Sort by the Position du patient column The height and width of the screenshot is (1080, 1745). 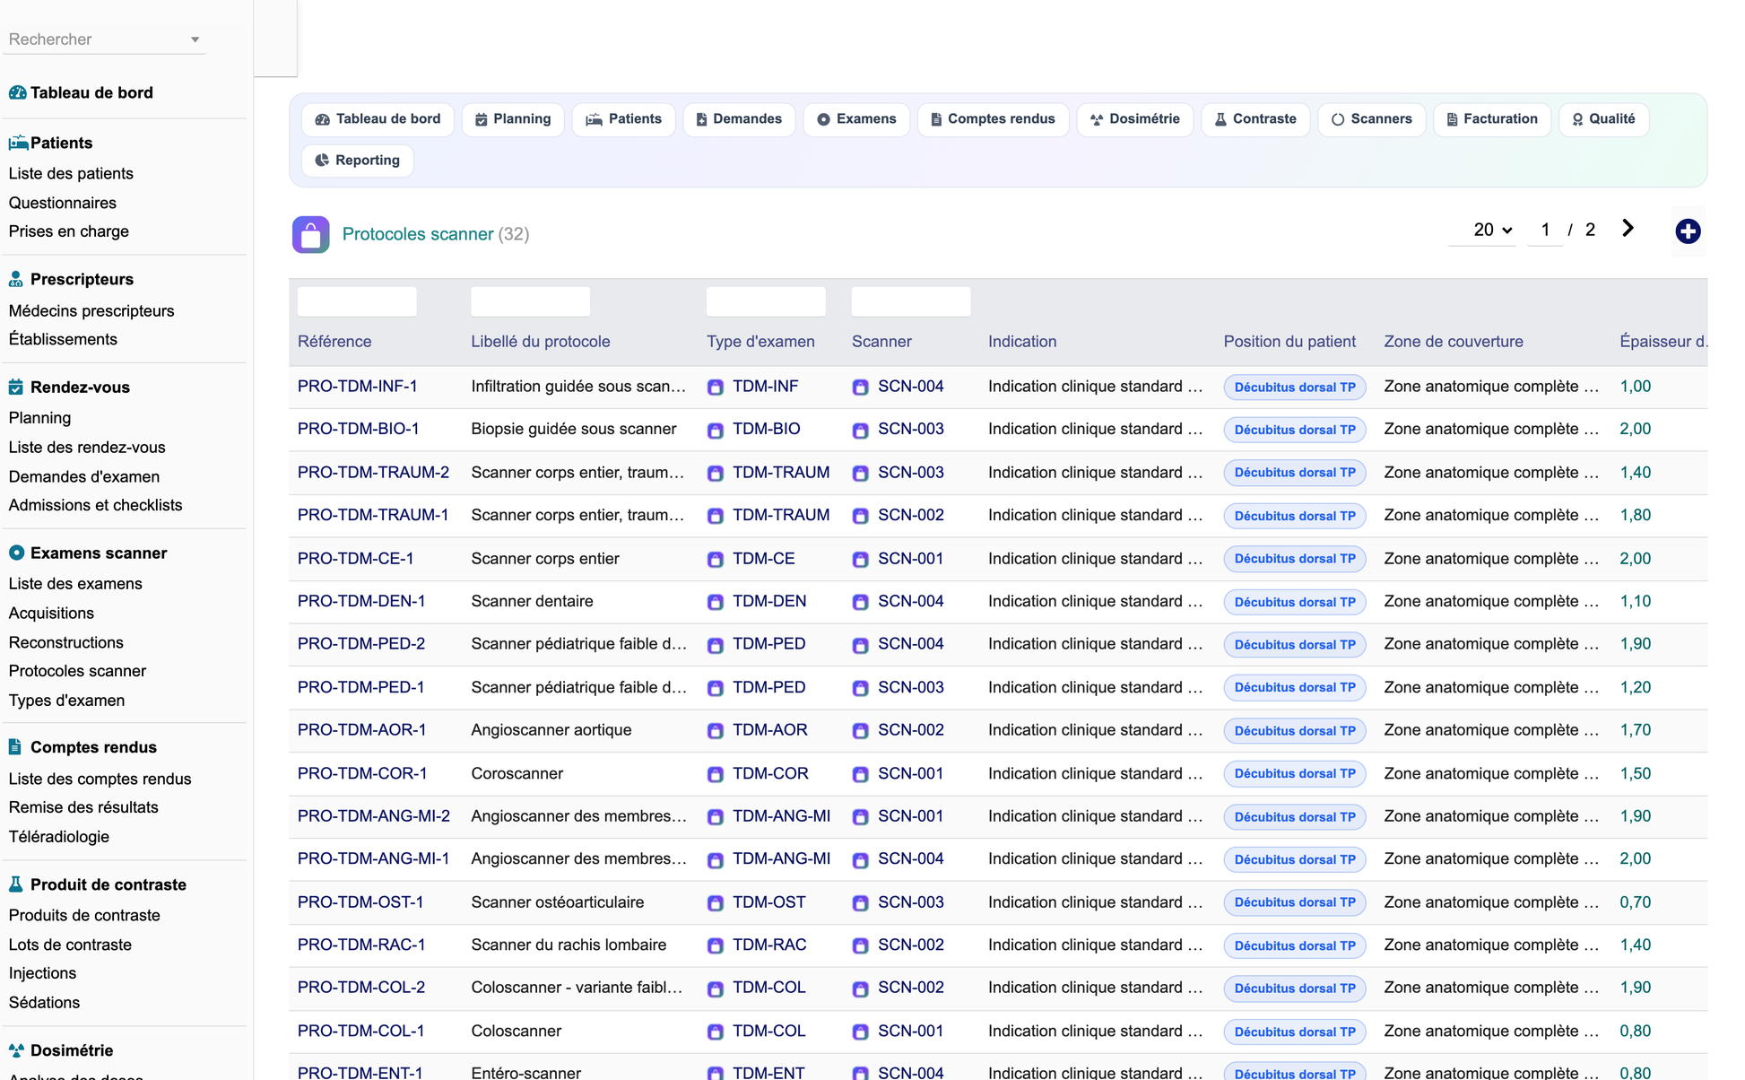(1289, 342)
